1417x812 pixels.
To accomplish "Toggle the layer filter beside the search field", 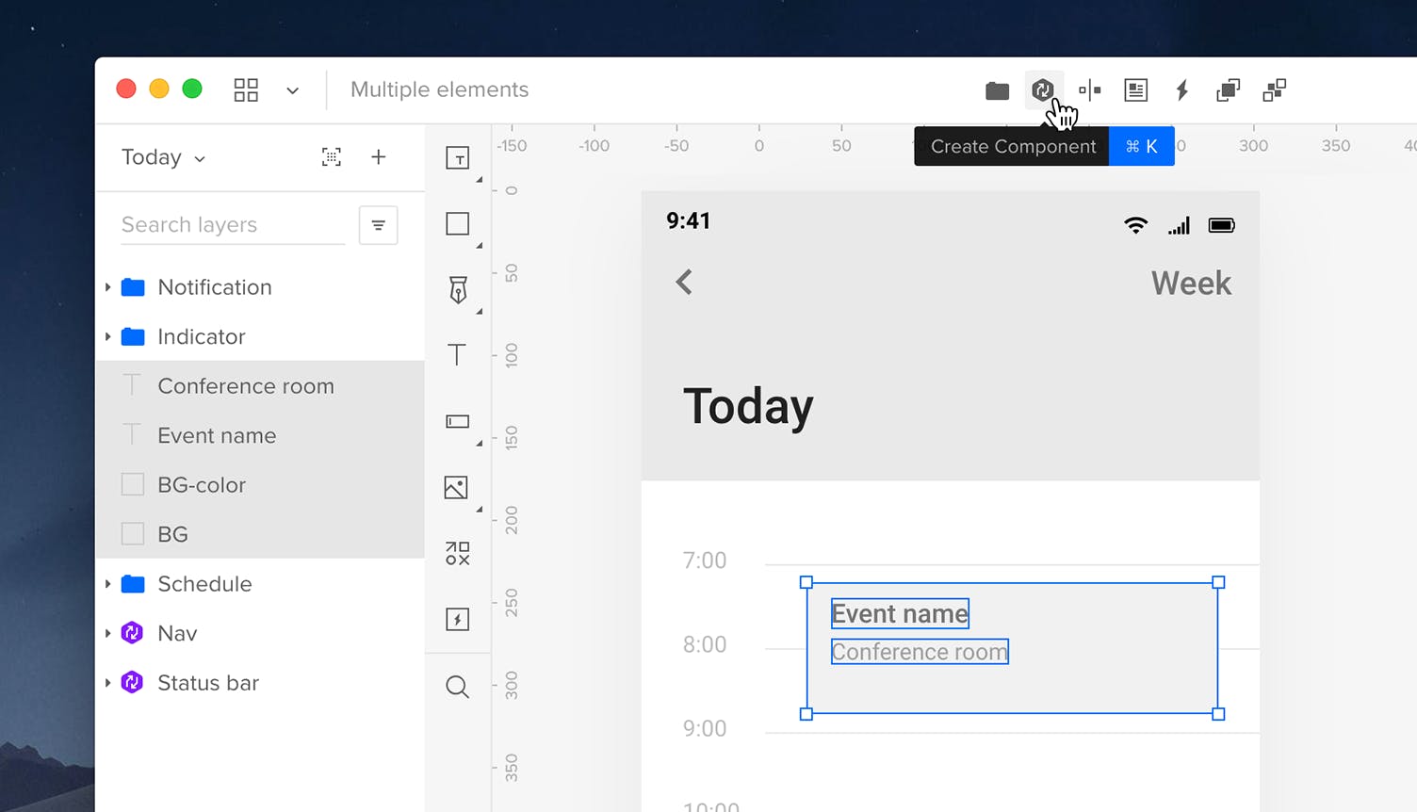I will 378,225.
